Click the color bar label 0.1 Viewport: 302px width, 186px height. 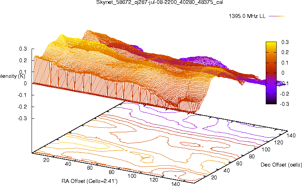285,63
